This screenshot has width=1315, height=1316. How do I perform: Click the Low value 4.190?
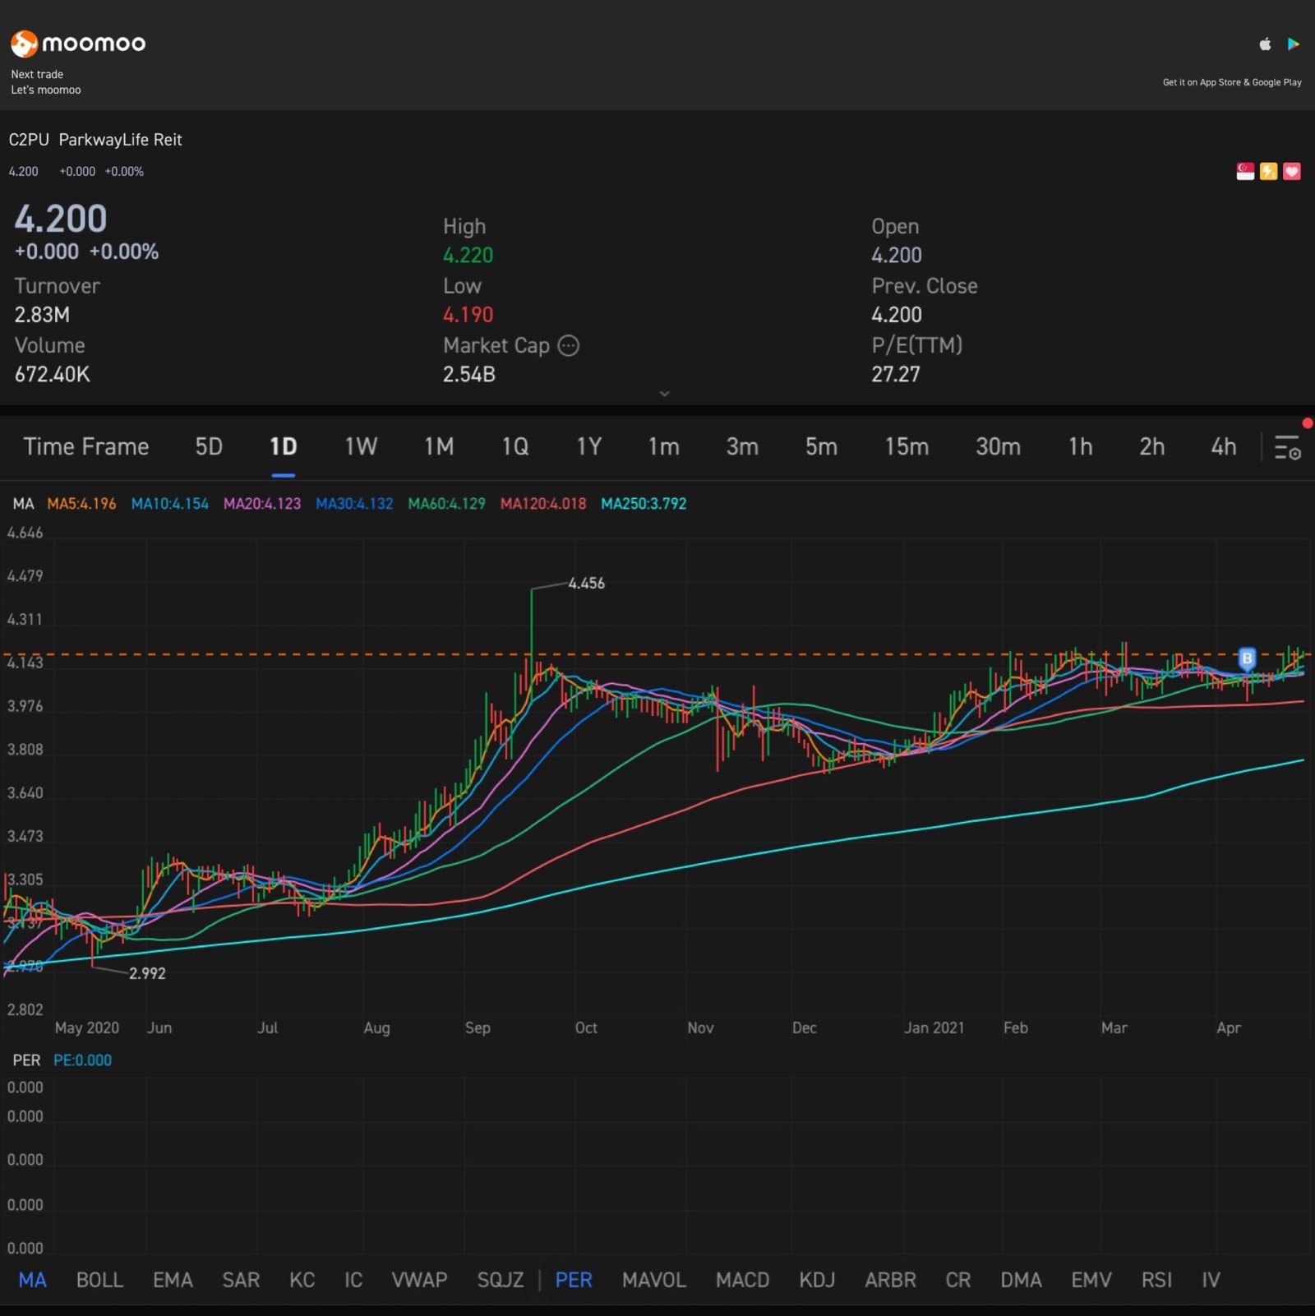[468, 314]
